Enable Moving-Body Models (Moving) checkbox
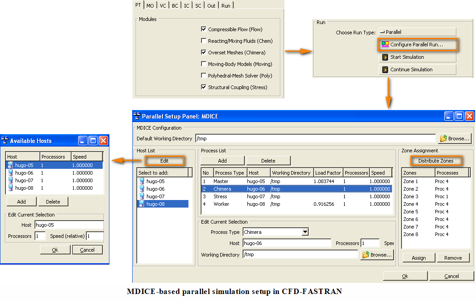Image resolution: width=476 pixels, height=302 pixels. pos(204,64)
